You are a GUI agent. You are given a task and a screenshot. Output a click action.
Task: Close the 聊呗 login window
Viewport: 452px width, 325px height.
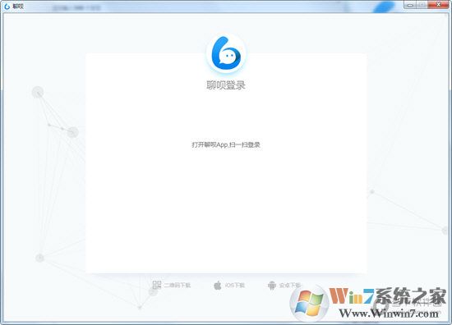pyautogui.click(x=438, y=5)
